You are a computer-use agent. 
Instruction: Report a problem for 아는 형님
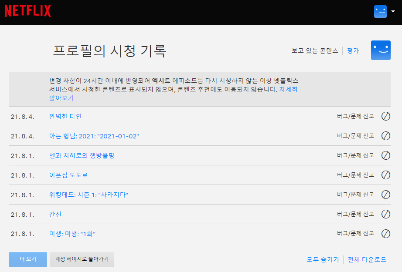coord(355,136)
